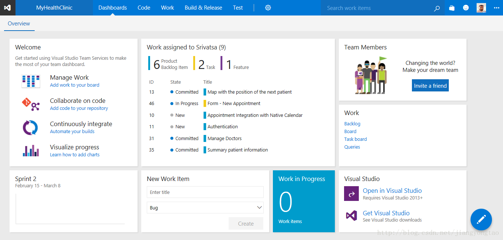This screenshot has height=240, width=503.
Task: Click Learn how to add charts link
Action: tap(75, 155)
